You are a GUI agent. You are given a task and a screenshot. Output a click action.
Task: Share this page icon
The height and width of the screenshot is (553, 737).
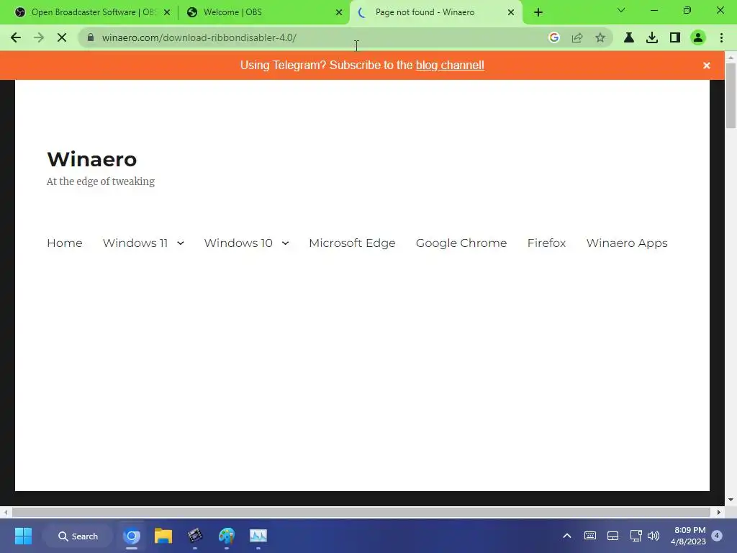(x=577, y=37)
